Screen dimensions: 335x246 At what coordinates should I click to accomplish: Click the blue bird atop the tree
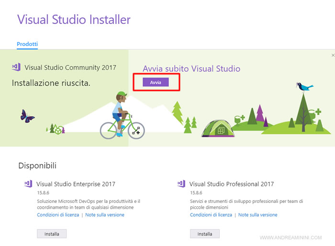(304, 87)
